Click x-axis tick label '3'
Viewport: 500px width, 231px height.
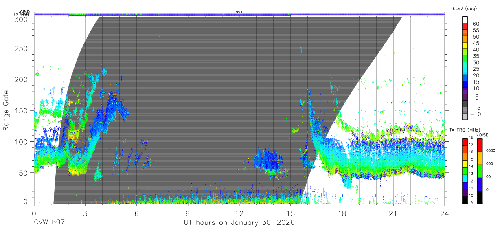(85, 213)
